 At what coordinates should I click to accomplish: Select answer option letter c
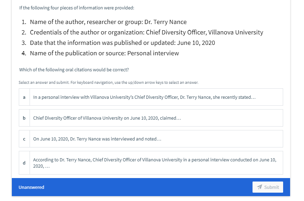[x=24, y=139]
